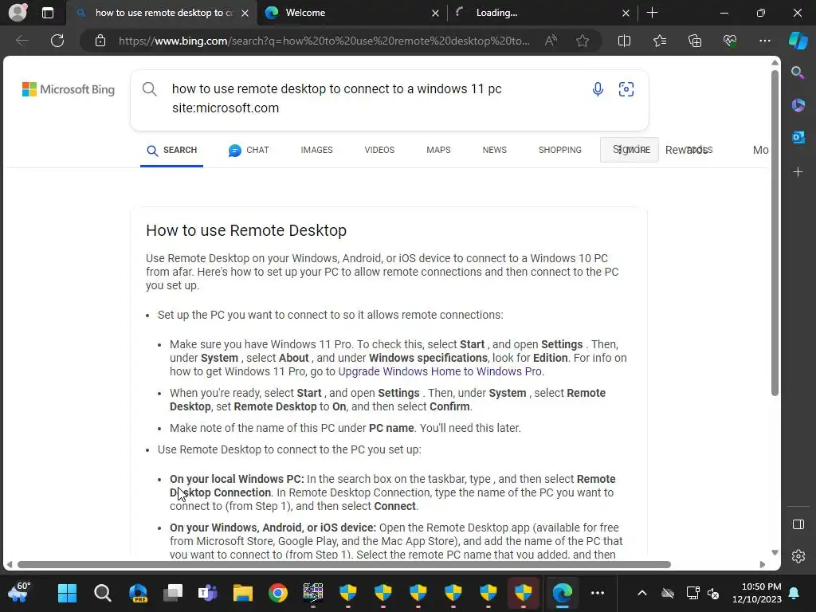
Task: Select the IMAGES search tab
Action: coord(316,150)
